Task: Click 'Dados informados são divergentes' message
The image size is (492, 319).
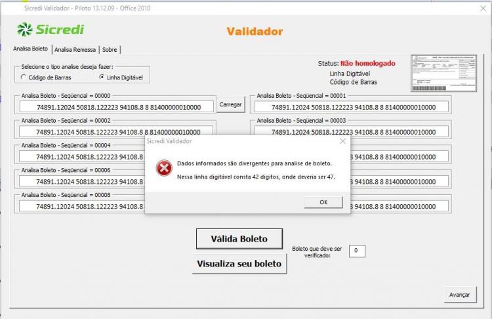Action: click(x=254, y=163)
